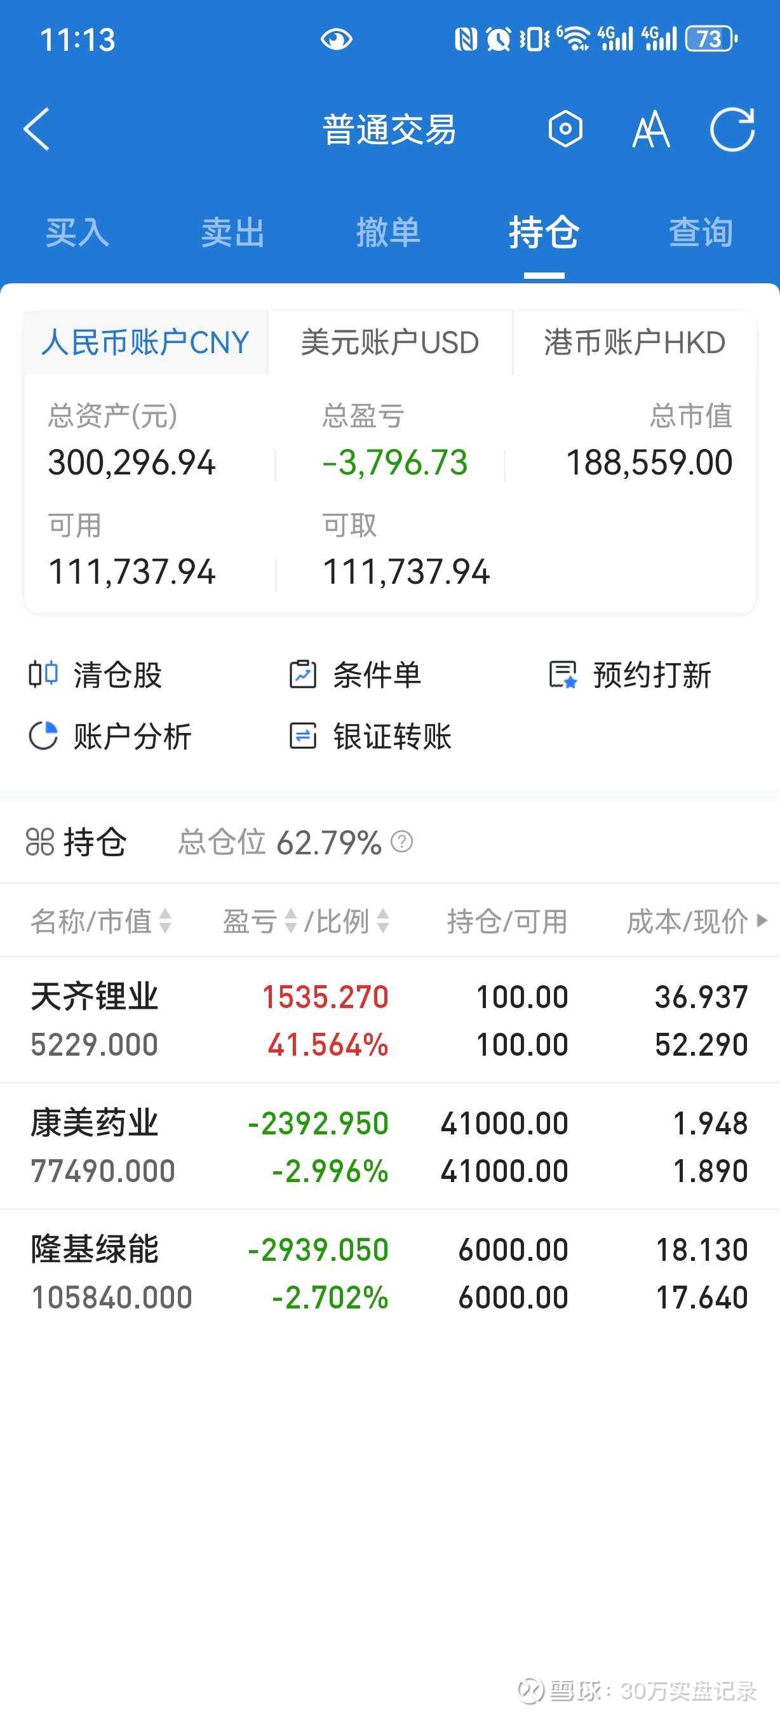This screenshot has height=1715, width=780.
Task: Open 清仓股 cleared stocks
Action: 95,675
